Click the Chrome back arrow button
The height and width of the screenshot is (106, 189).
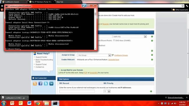(2, 6)
